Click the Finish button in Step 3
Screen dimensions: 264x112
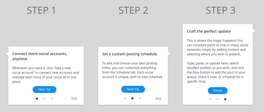(x=217, y=91)
